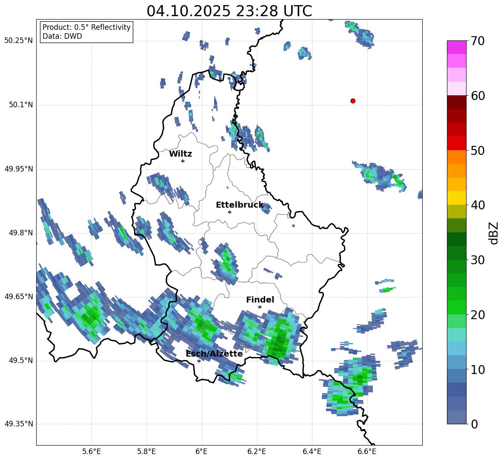Click the 70 label on colorbar
This screenshot has height=460, width=504.
point(477,41)
